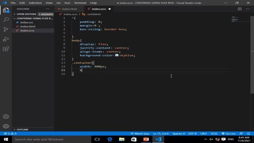Open the View menu
The height and width of the screenshot is (143, 254).
pyautogui.click(x=49, y=3)
